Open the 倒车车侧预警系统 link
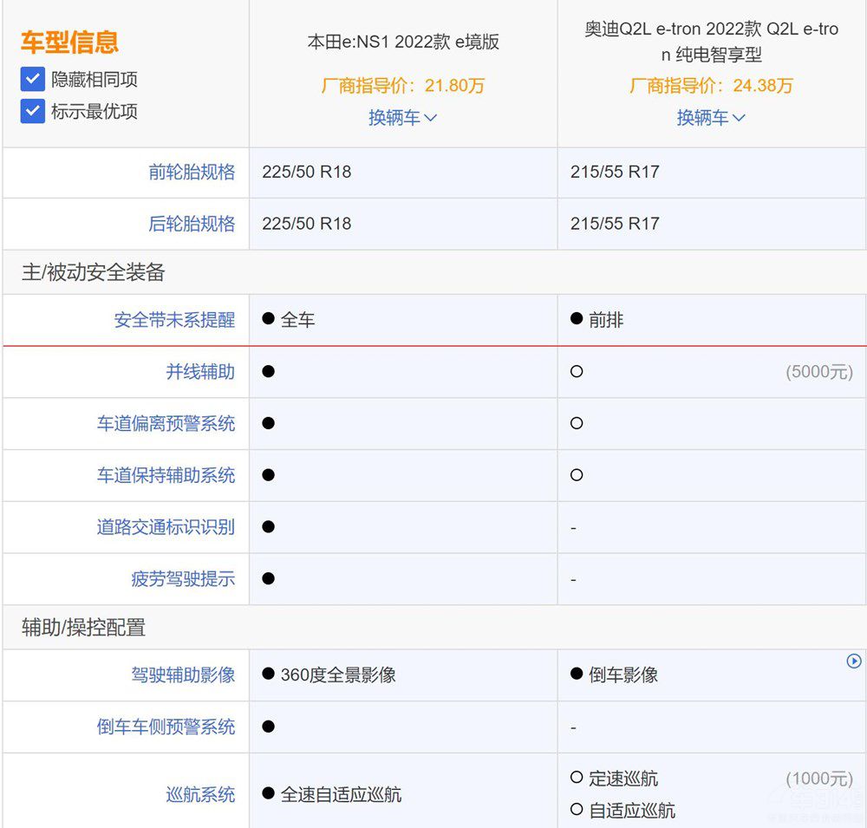 [166, 727]
